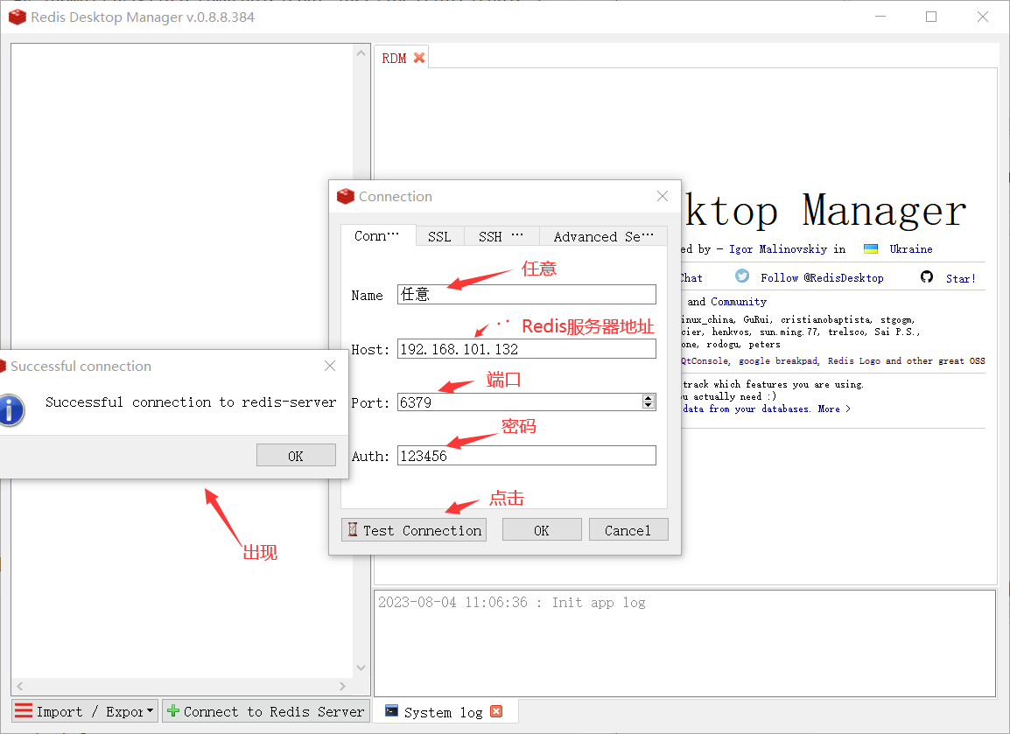Click the 'Init app log' log entry
Viewport: 1010px width, 734px height.
(x=511, y=603)
